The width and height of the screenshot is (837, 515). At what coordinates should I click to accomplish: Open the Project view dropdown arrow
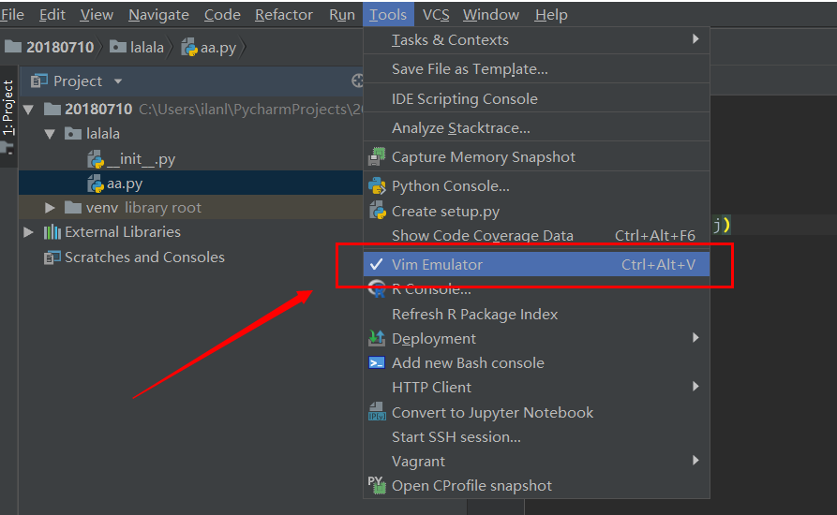tap(118, 81)
